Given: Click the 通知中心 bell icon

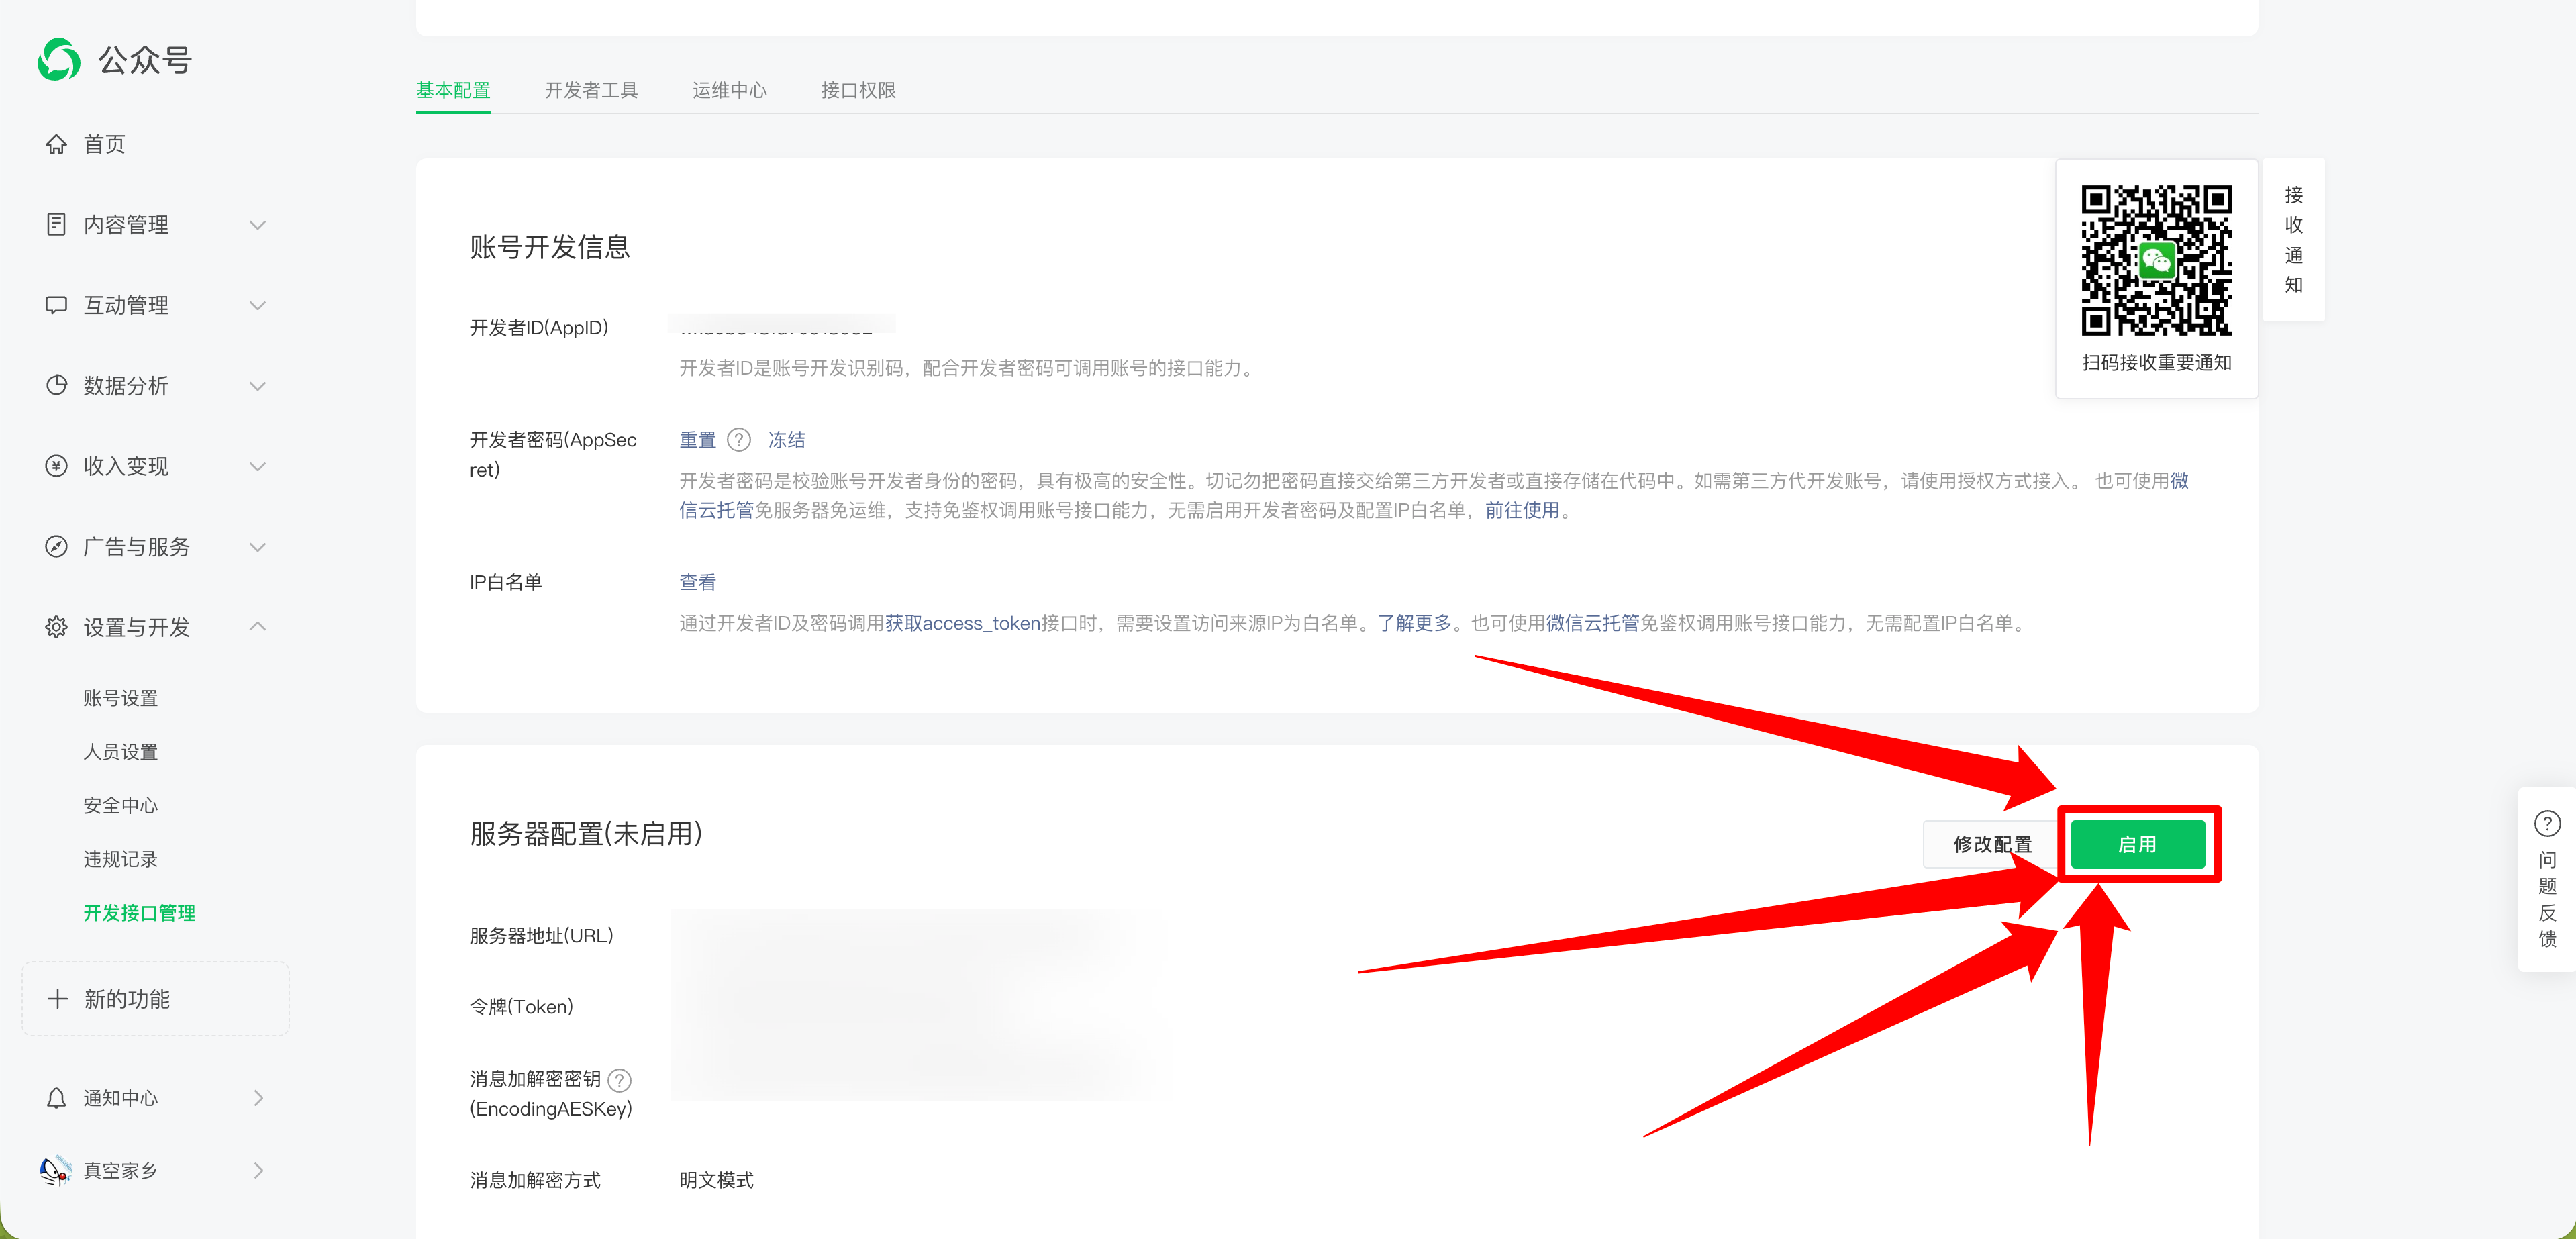Looking at the screenshot, I should pyautogui.click(x=56, y=1098).
